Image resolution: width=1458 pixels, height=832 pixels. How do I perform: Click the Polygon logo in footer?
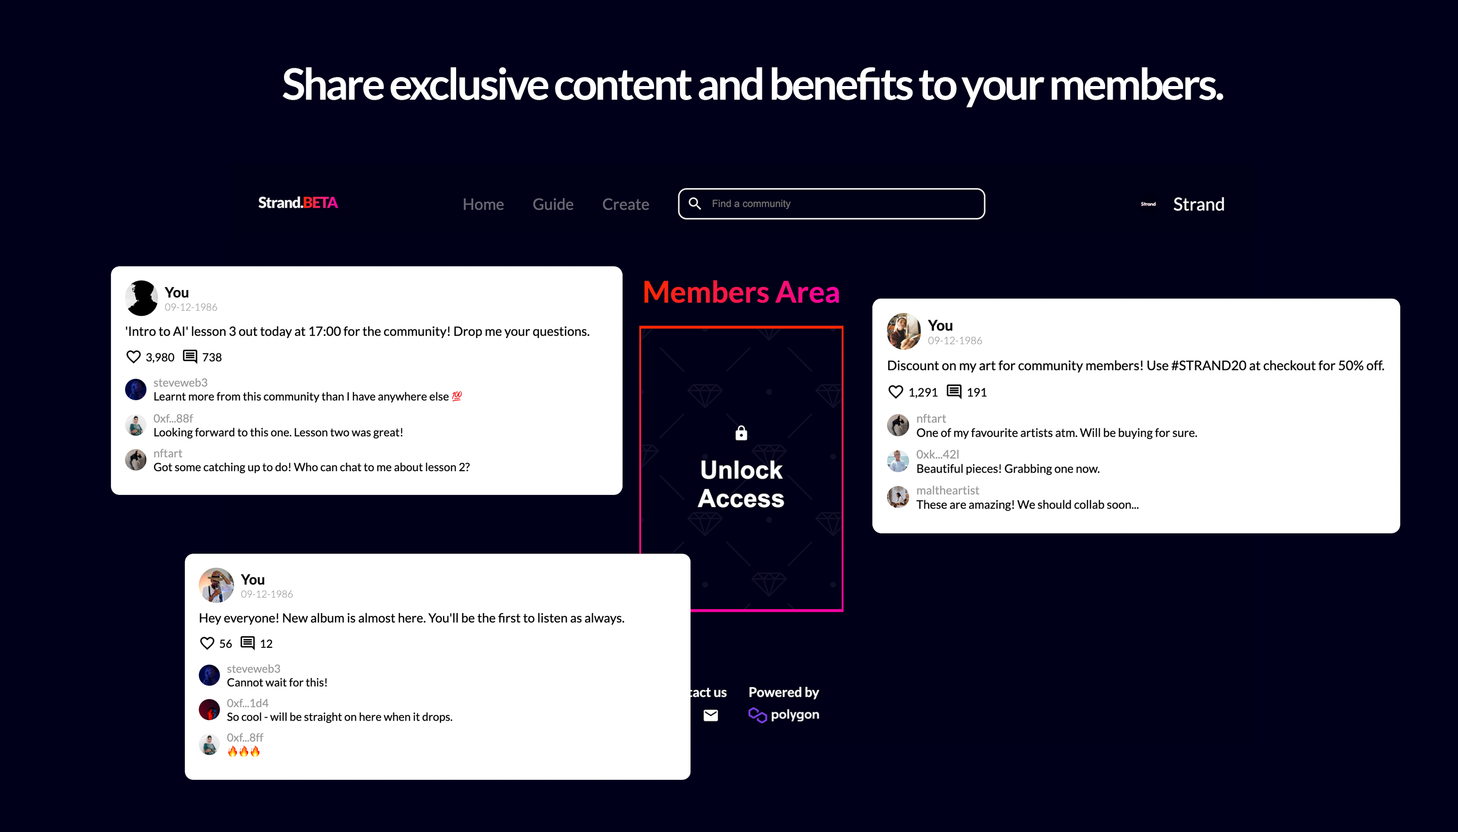[x=784, y=715]
